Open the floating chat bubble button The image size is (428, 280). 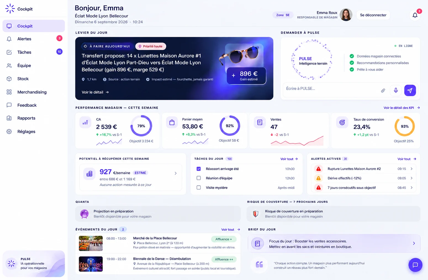(415, 265)
